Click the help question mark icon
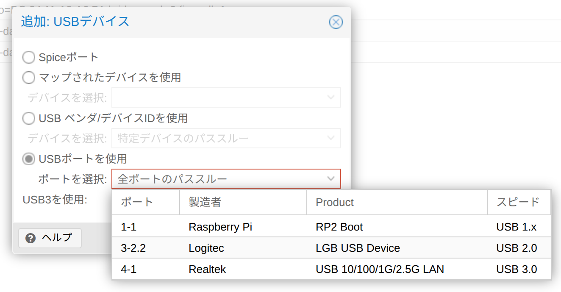 [x=31, y=238]
